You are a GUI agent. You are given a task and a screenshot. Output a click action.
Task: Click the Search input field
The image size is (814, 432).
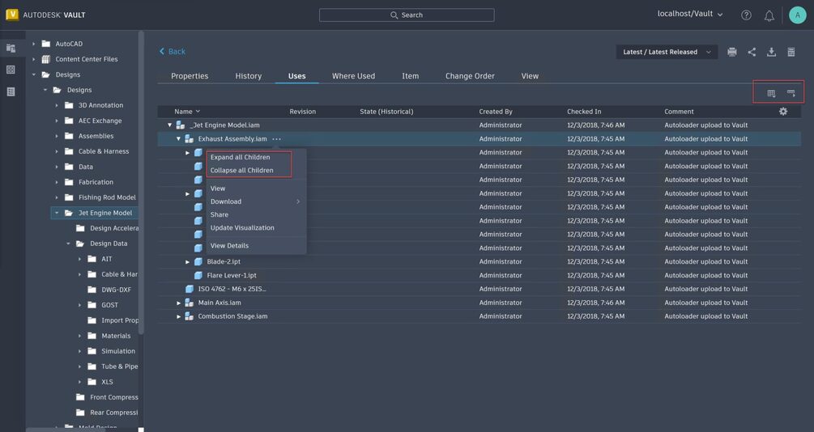407,15
